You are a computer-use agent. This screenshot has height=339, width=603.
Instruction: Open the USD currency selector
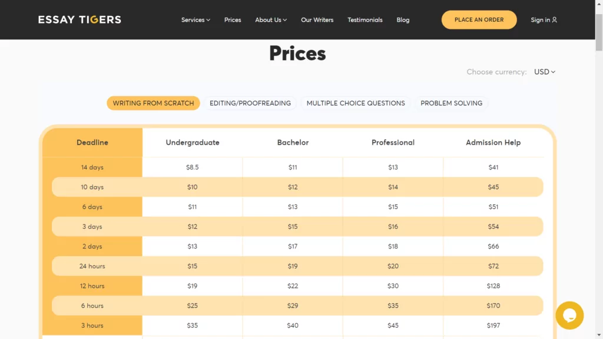(x=545, y=72)
